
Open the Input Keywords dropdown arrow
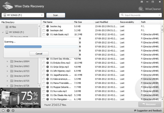click(160, 15)
